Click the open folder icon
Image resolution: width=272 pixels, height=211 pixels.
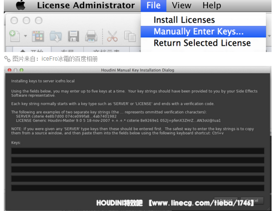(x=55, y=36)
